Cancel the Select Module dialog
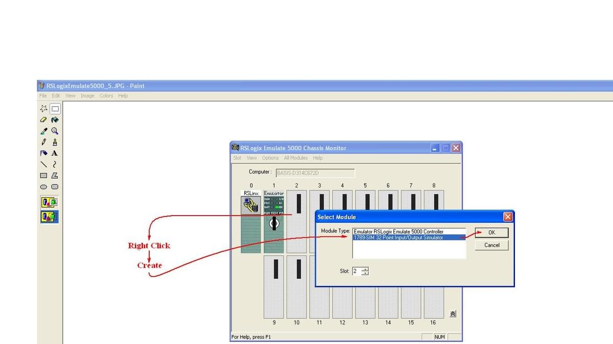The height and width of the screenshot is (344, 613). click(491, 245)
